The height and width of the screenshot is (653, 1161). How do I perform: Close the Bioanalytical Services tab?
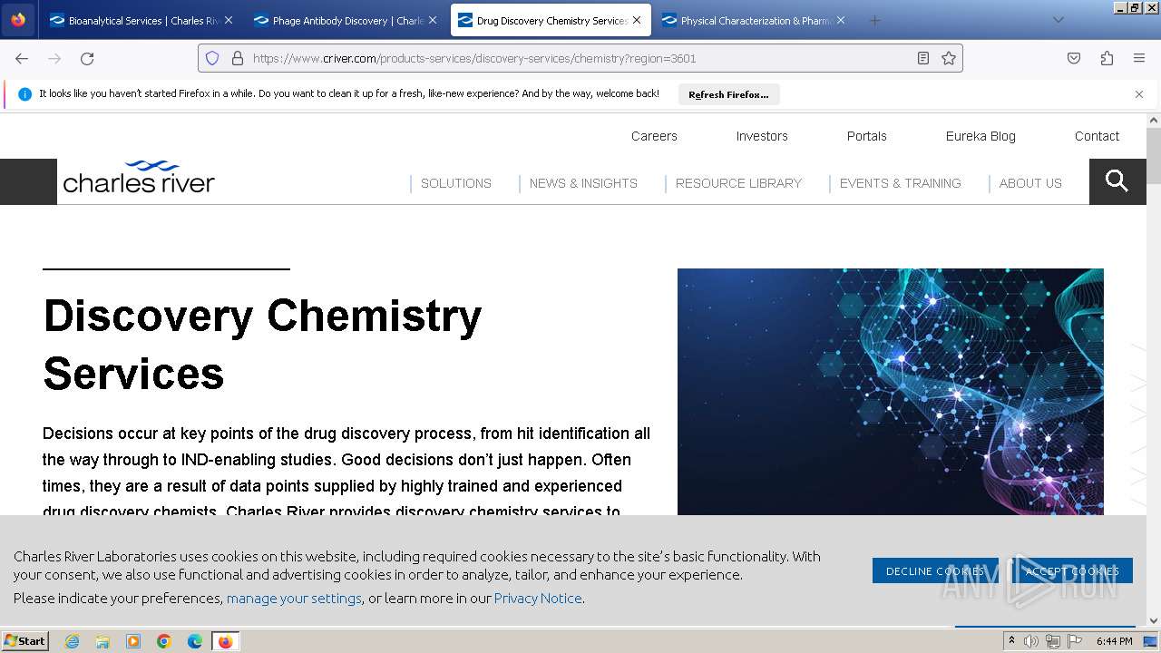[228, 20]
